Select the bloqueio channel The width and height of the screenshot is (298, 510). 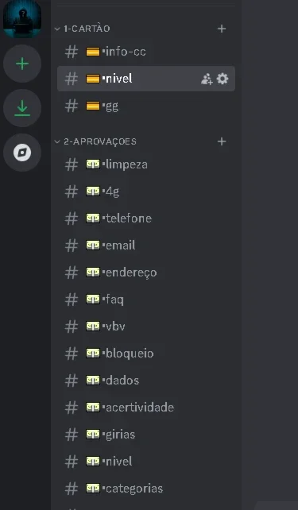[146, 354]
